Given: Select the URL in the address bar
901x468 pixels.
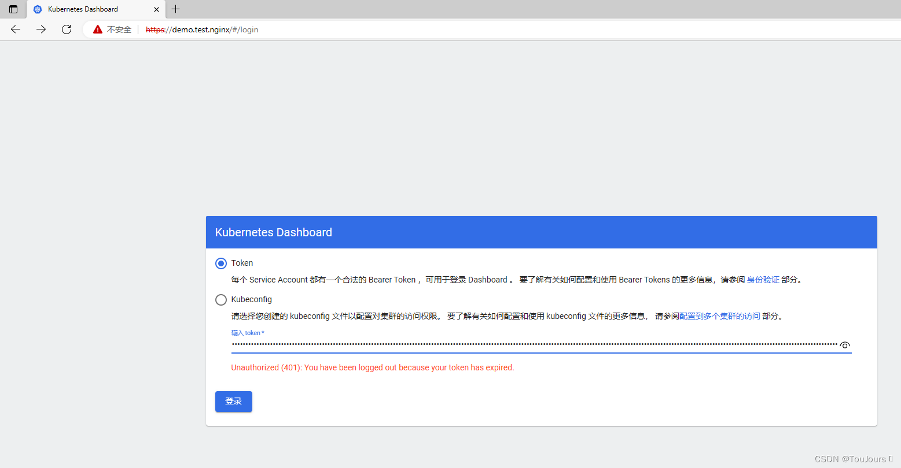Looking at the screenshot, I should click(x=202, y=29).
